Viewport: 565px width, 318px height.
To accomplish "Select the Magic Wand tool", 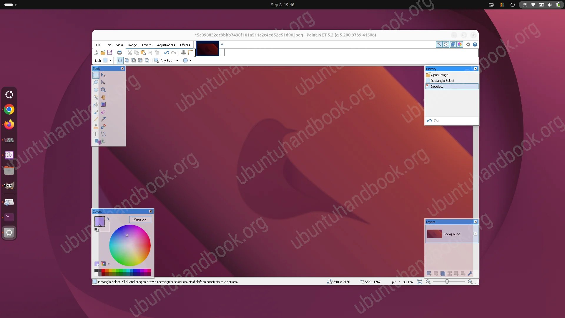I will 96,97.
